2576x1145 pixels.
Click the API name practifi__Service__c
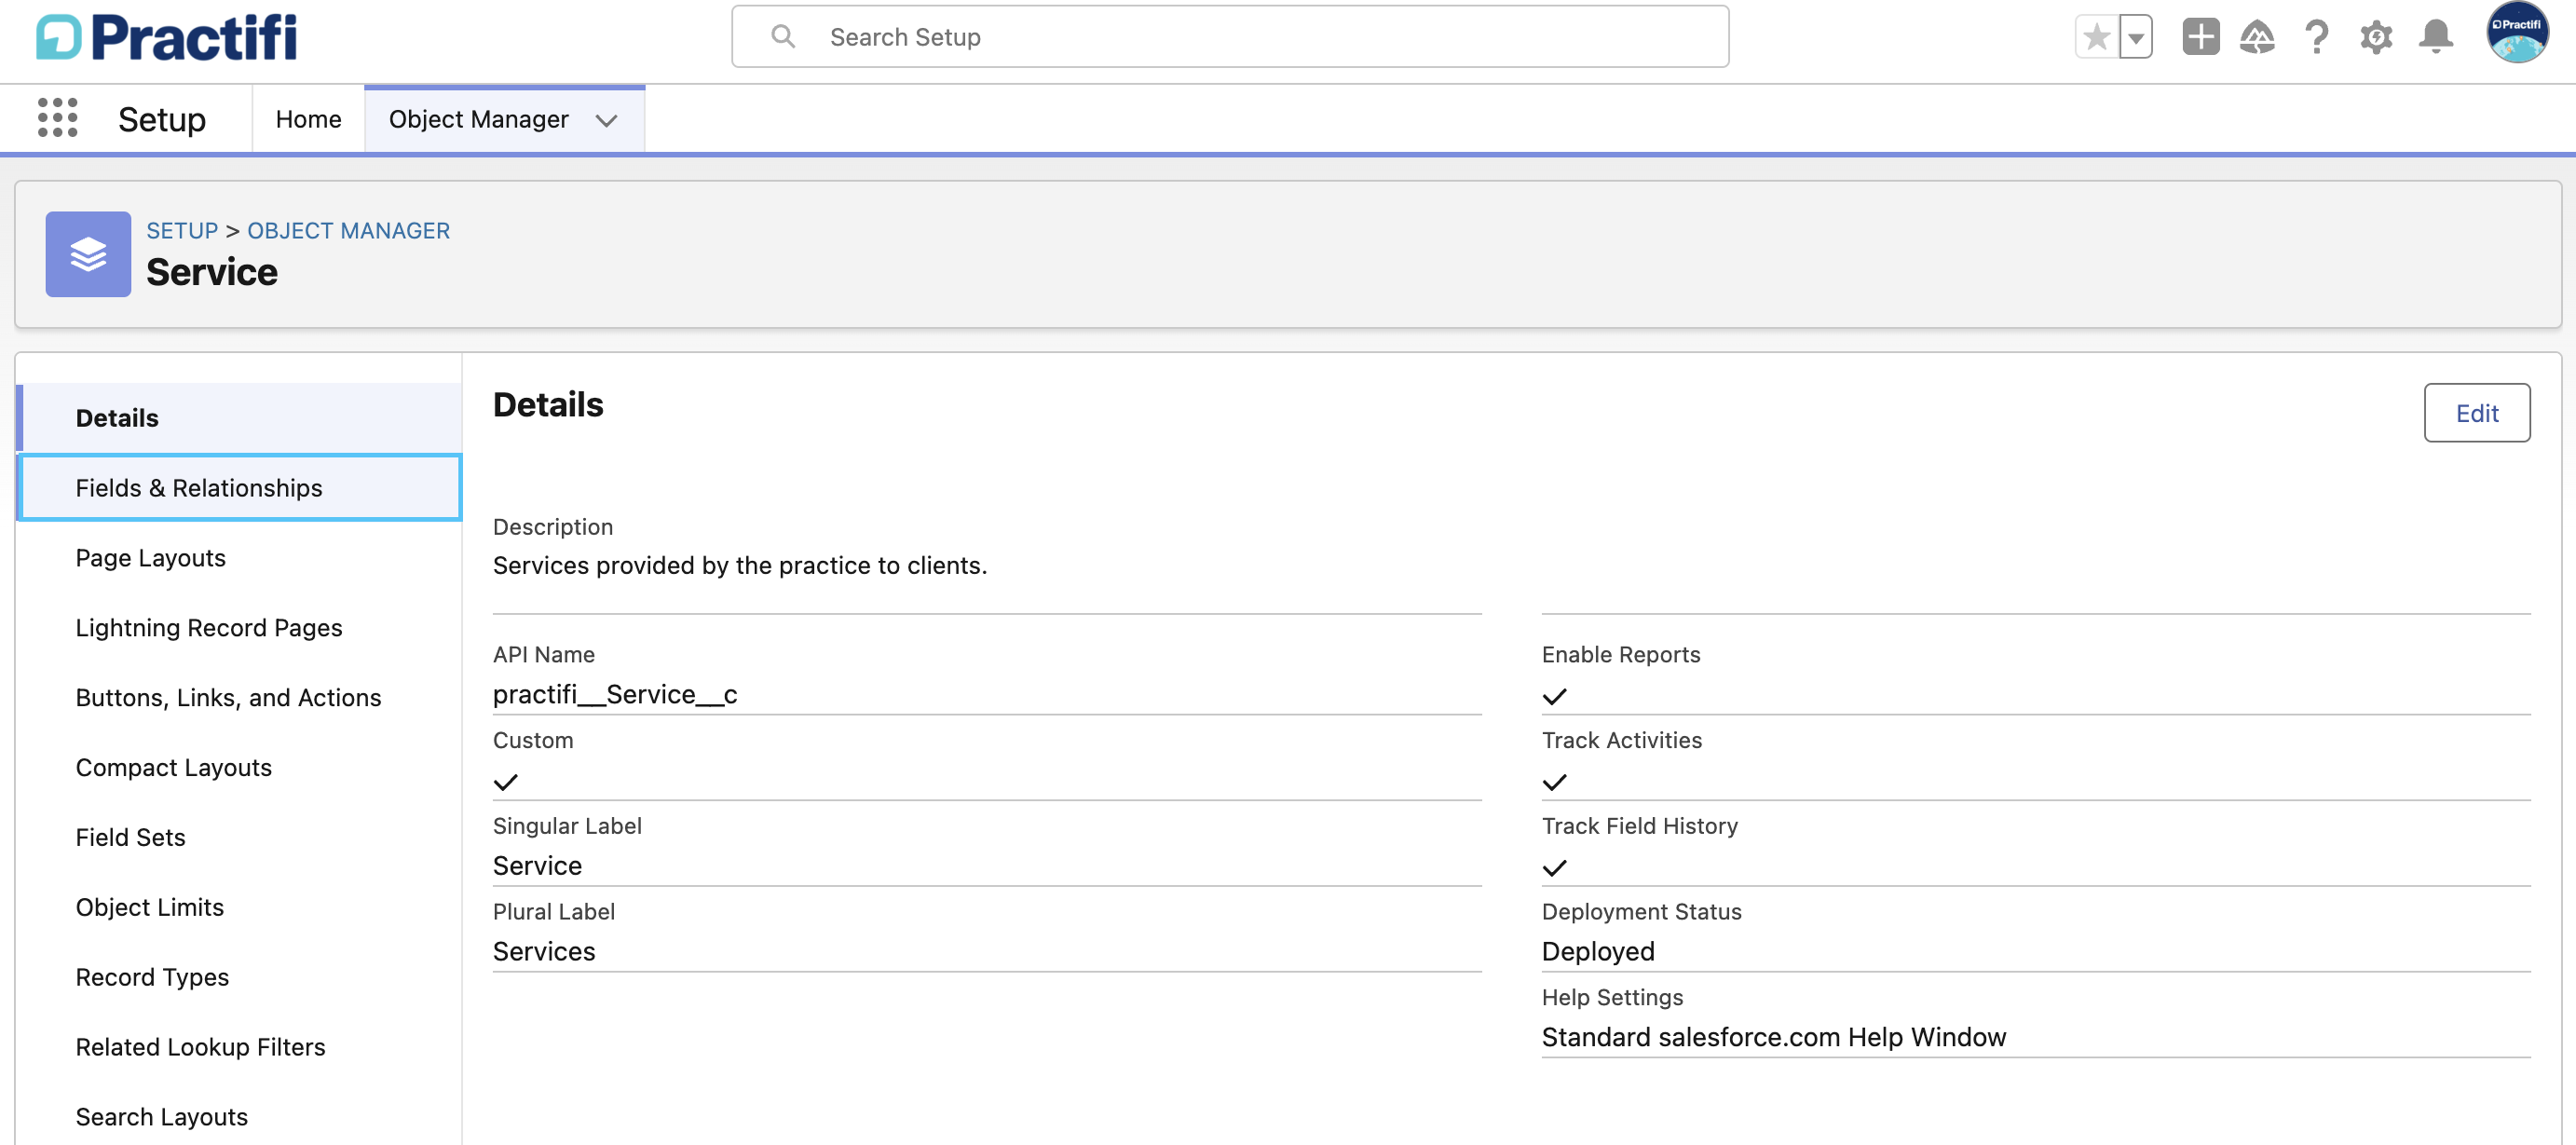(615, 695)
